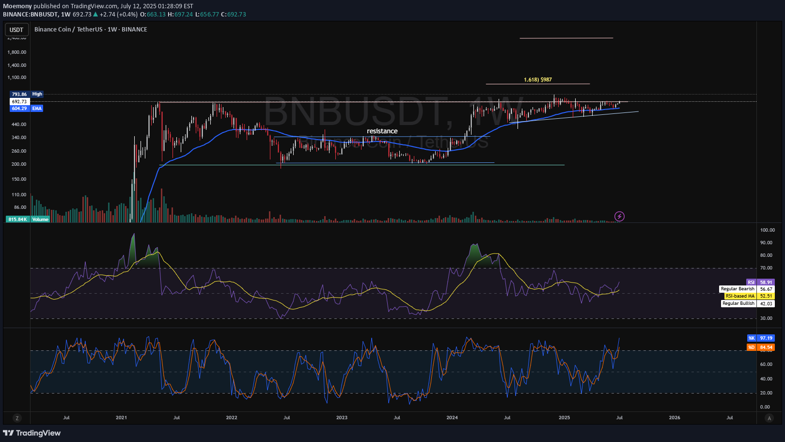Open the USDT currency selector
Image resolution: width=785 pixels, height=442 pixels.
click(16, 30)
